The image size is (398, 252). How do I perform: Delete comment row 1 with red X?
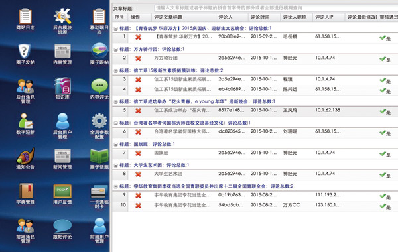(x=138, y=37)
